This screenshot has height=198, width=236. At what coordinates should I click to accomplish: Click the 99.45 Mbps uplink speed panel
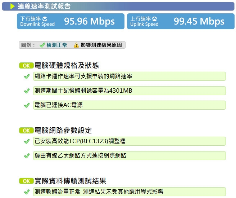click(181, 21)
